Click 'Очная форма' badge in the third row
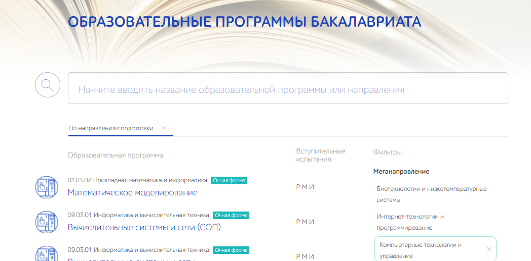 [x=231, y=250]
